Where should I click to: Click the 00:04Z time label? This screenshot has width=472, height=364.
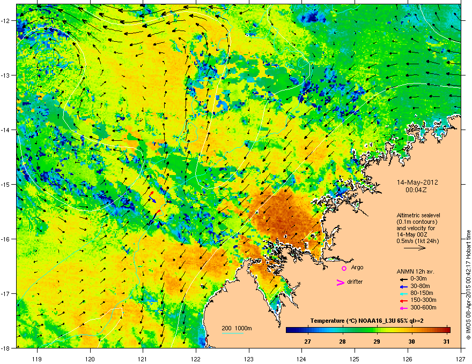coord(416,190)
